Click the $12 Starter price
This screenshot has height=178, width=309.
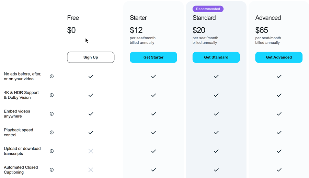coord(136,30)
